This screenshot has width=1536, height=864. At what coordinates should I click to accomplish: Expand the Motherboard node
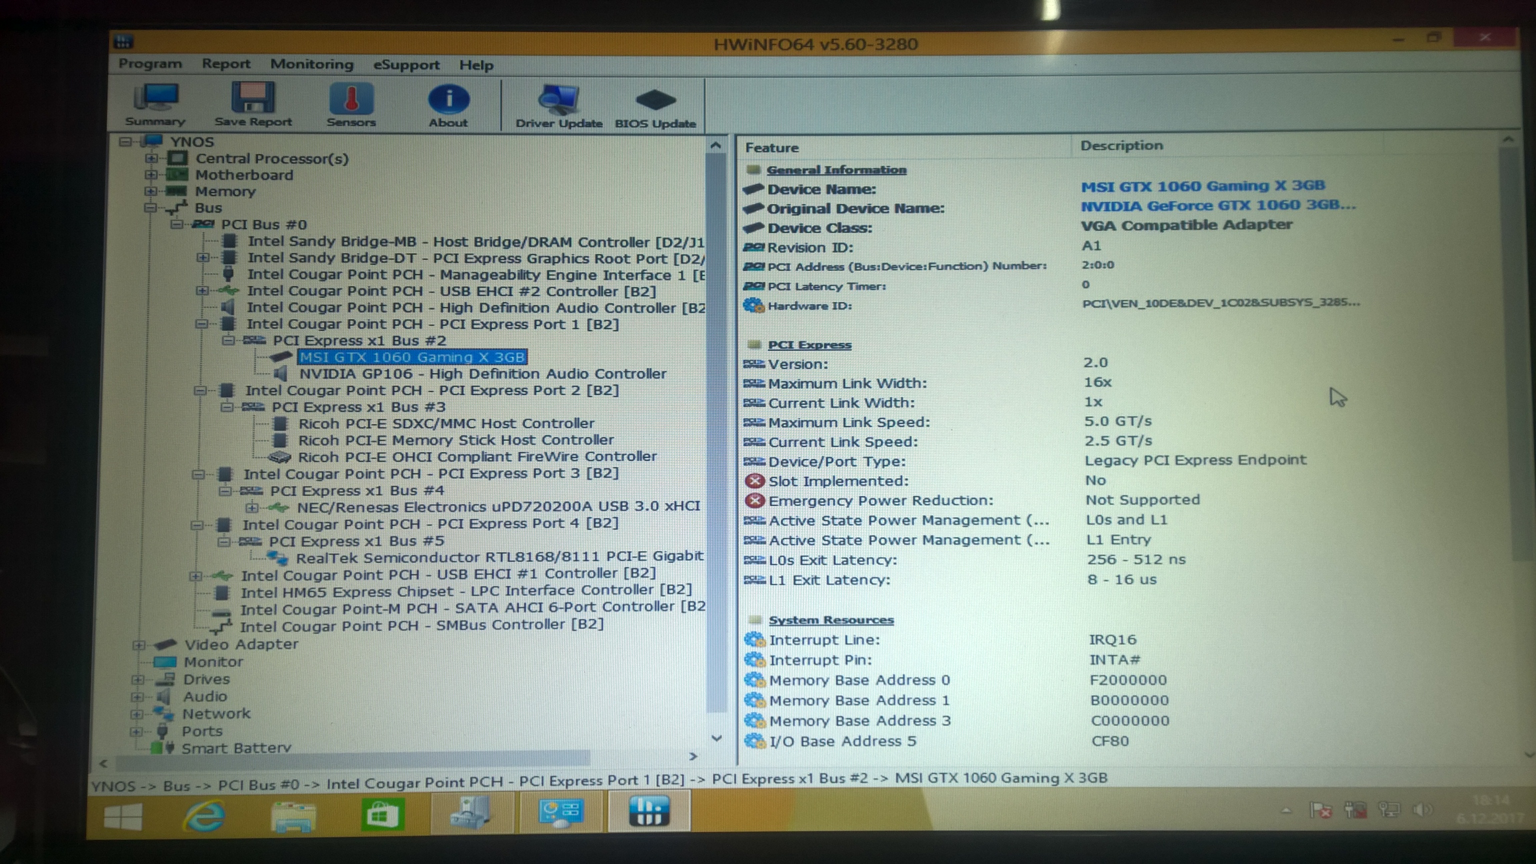coord(151,174)
